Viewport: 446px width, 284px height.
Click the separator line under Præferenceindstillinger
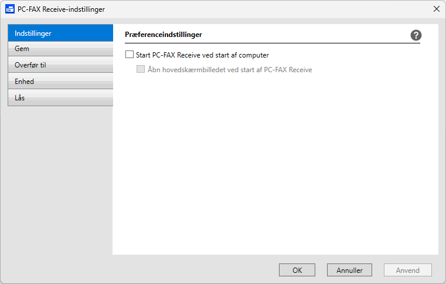pos(273,43)
